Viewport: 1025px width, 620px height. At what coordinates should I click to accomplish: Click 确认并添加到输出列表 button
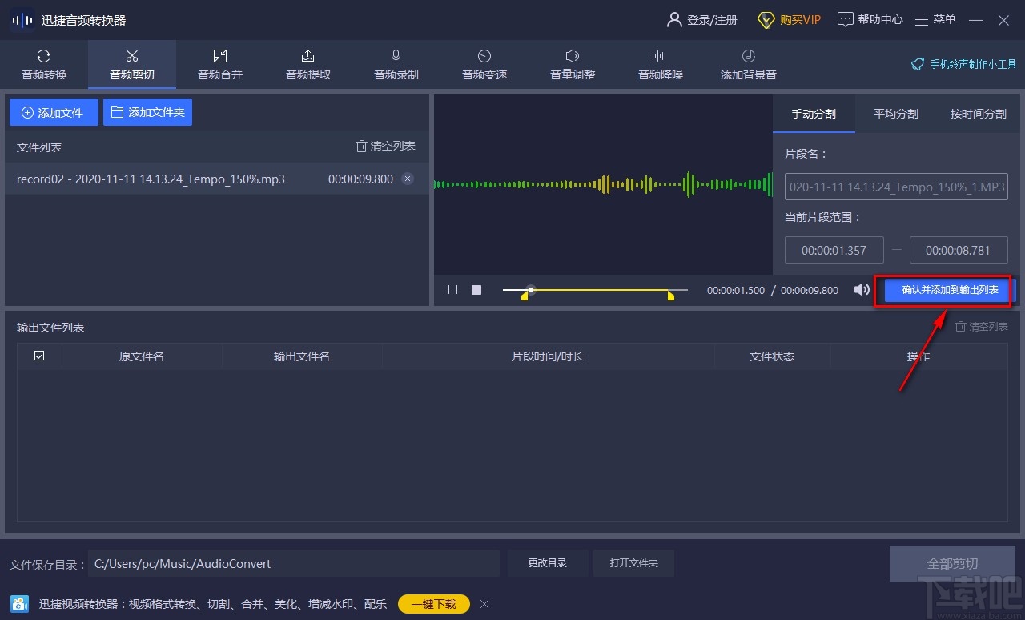tap(945, 290)
